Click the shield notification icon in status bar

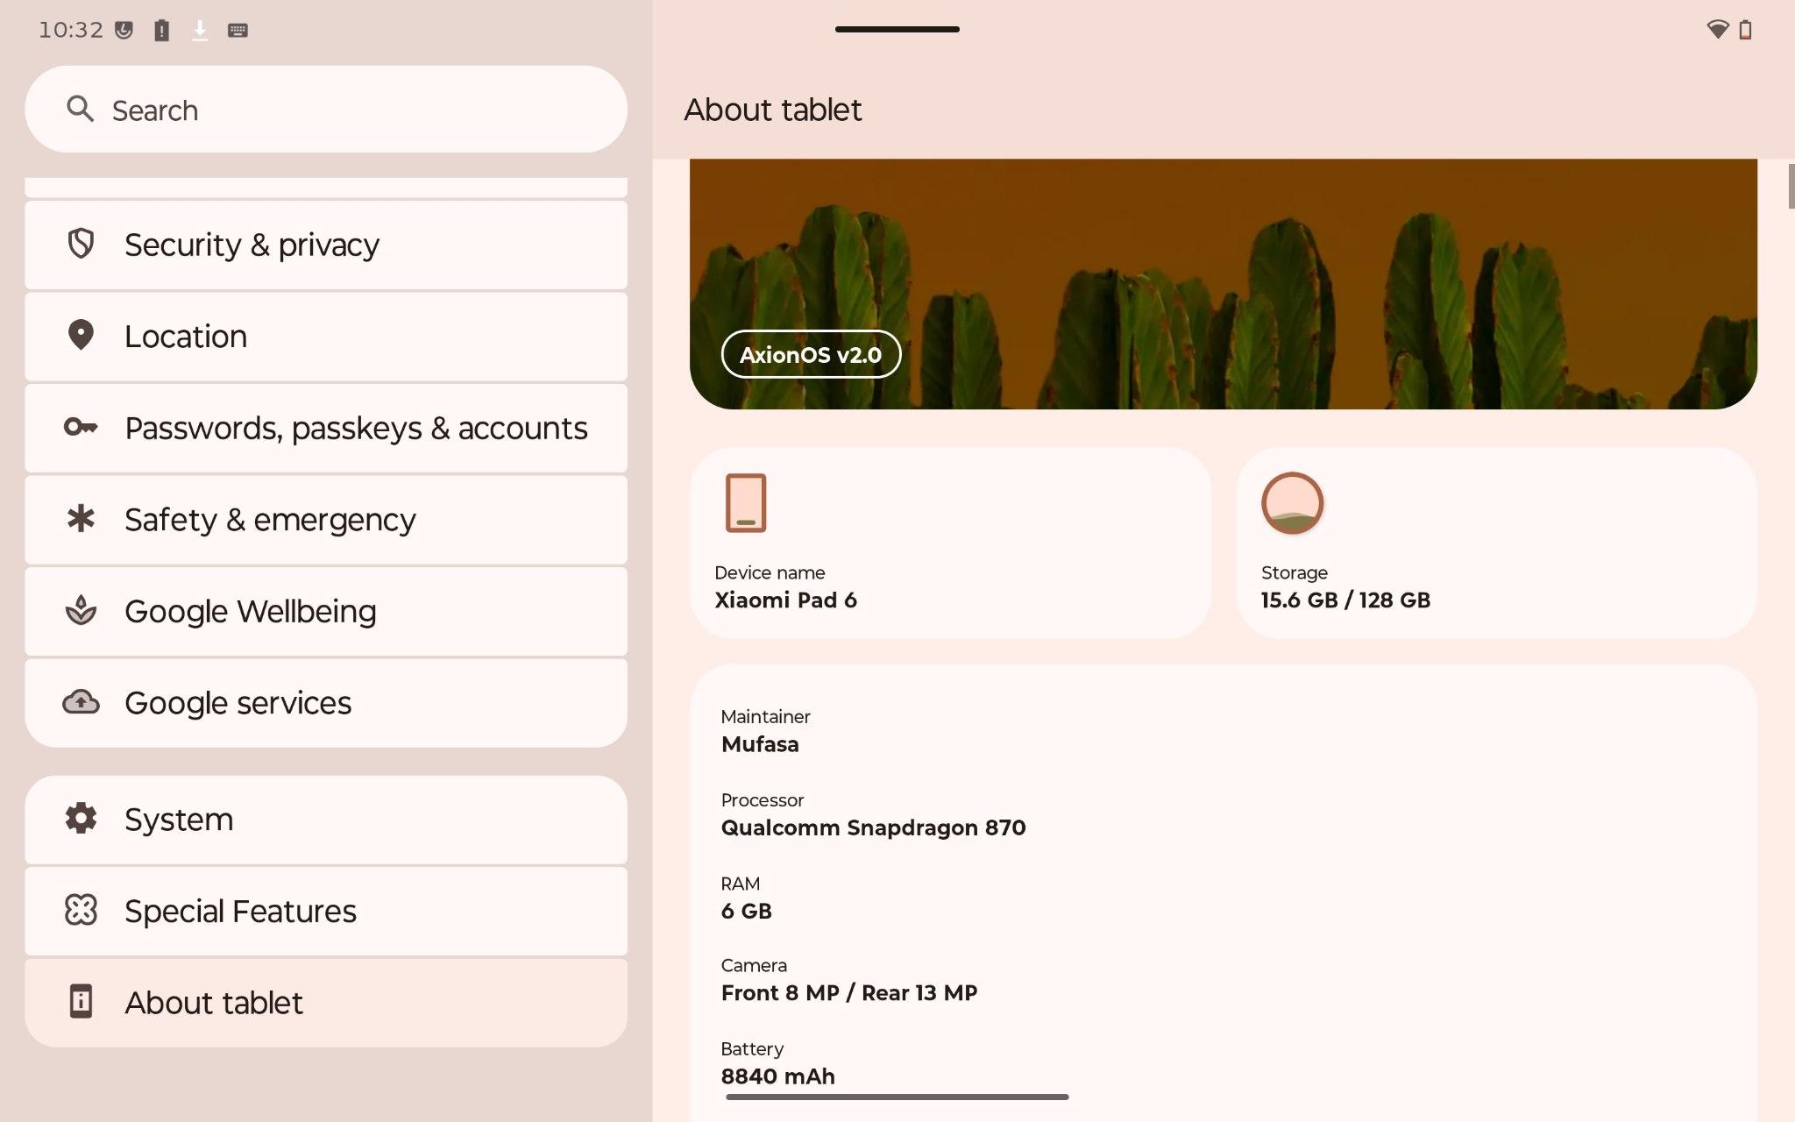[124, 30]
